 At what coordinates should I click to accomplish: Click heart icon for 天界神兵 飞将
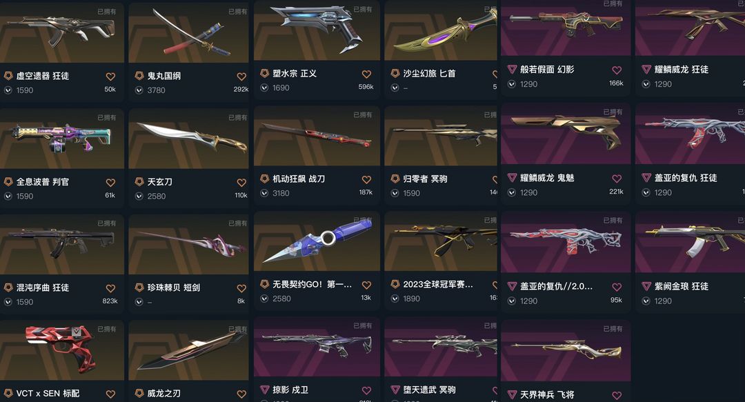click(x=617, y=395)
